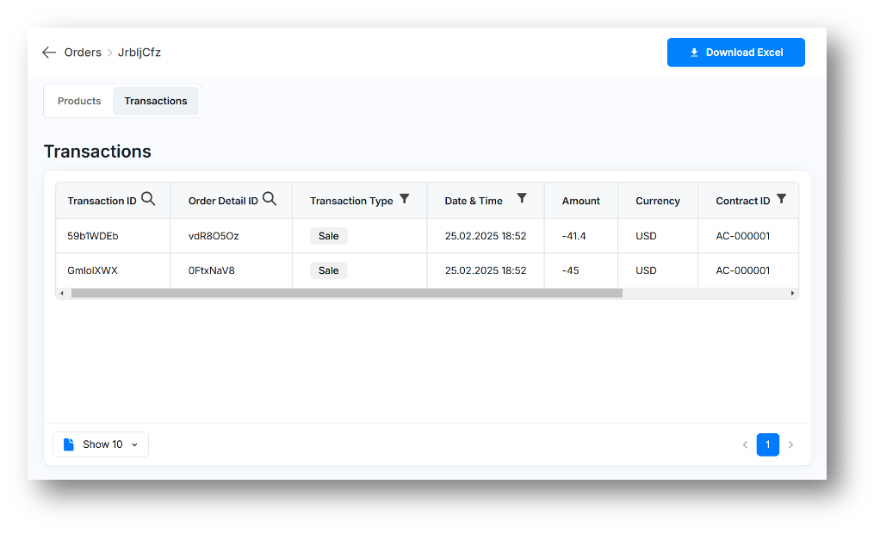
Task: Select page 1 in pagination
Action: 767,444
